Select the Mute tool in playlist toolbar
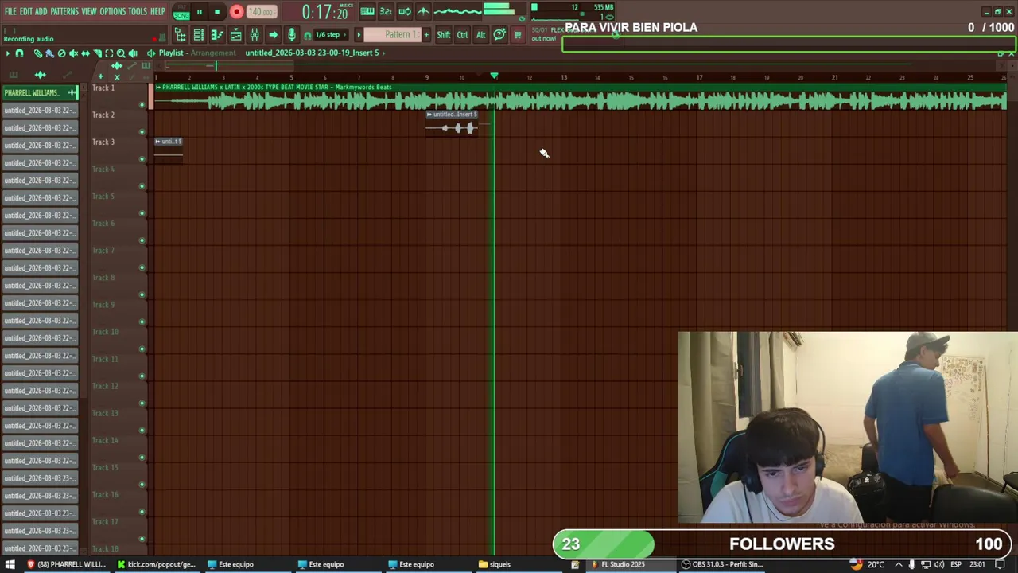 coord(73,53)
